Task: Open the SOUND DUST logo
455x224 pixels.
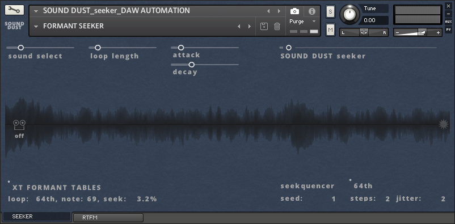Action: [14, 26]
